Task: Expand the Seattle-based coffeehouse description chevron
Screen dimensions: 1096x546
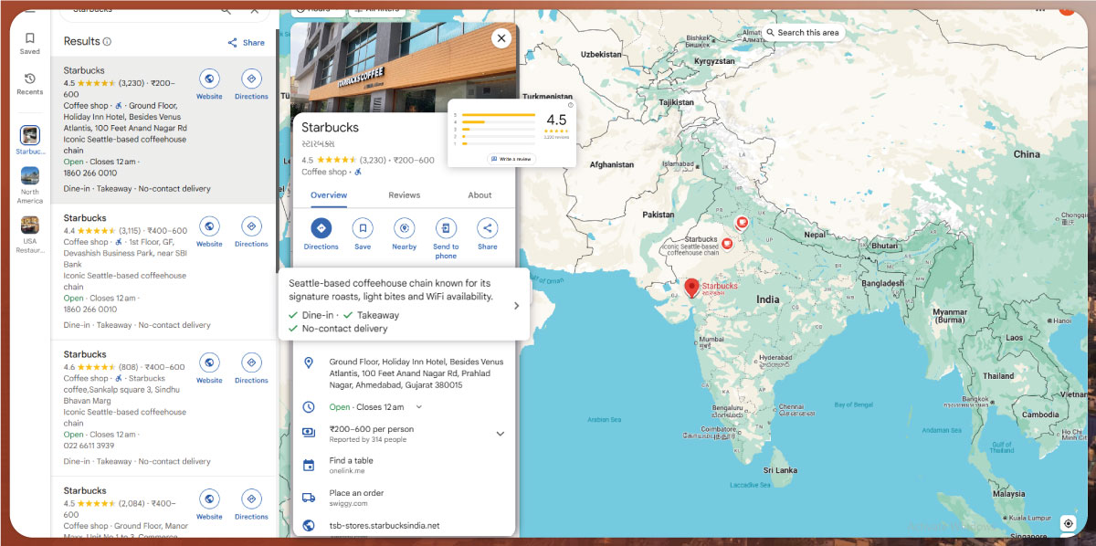Action: [516, 306]
